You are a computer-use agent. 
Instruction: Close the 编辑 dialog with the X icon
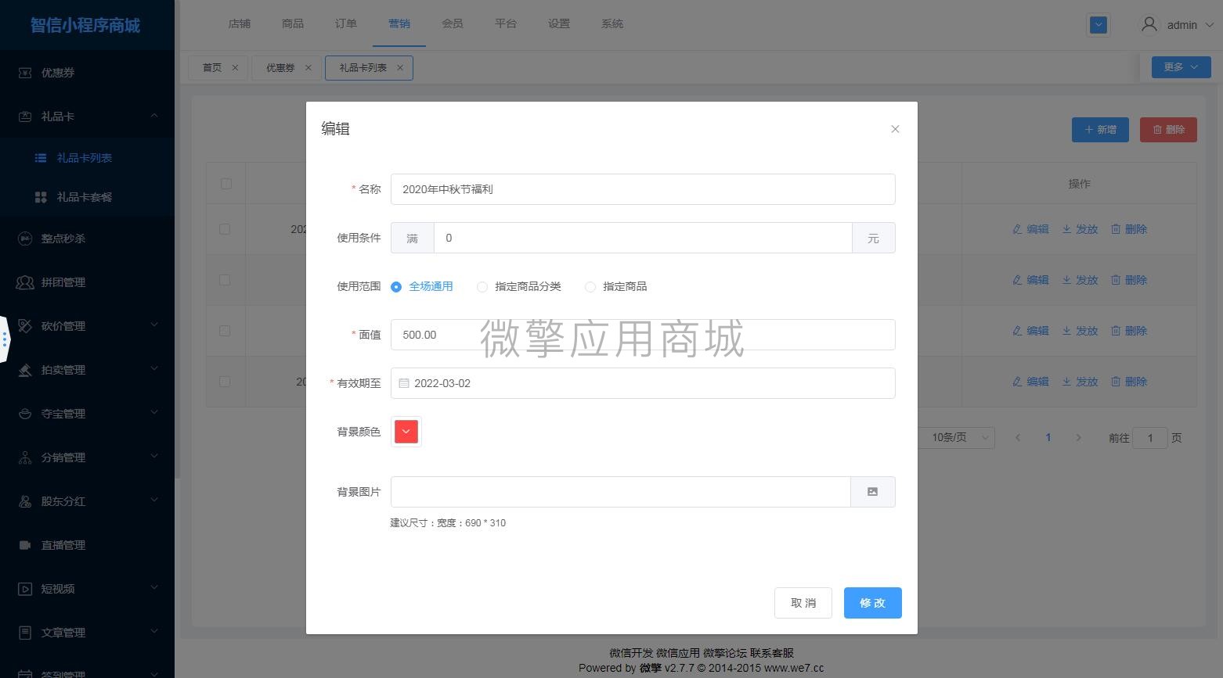click(895, 129)
